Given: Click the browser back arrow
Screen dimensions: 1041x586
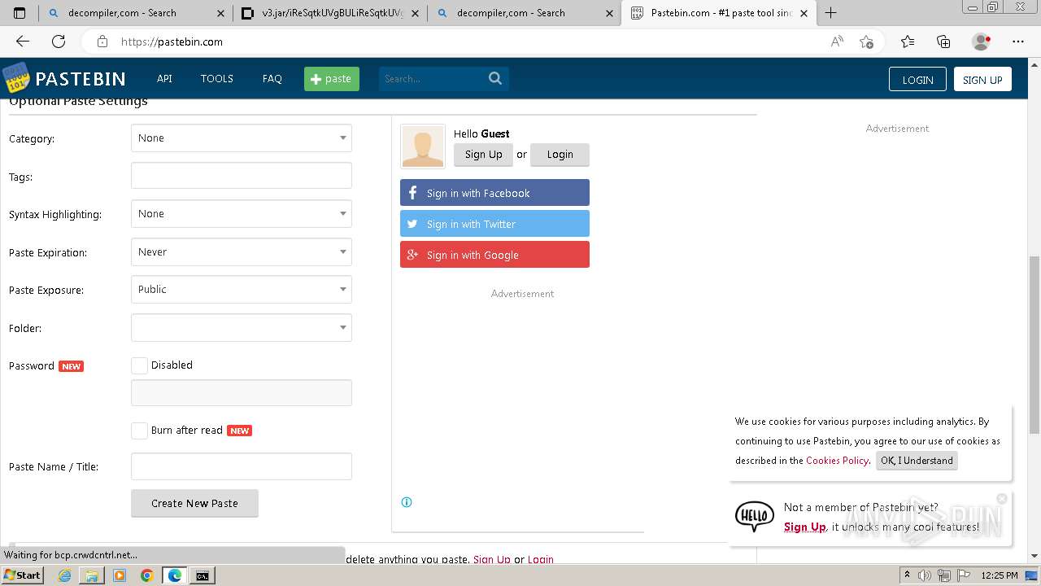Looking at the screenshot, I should click(x=23, y=42).
